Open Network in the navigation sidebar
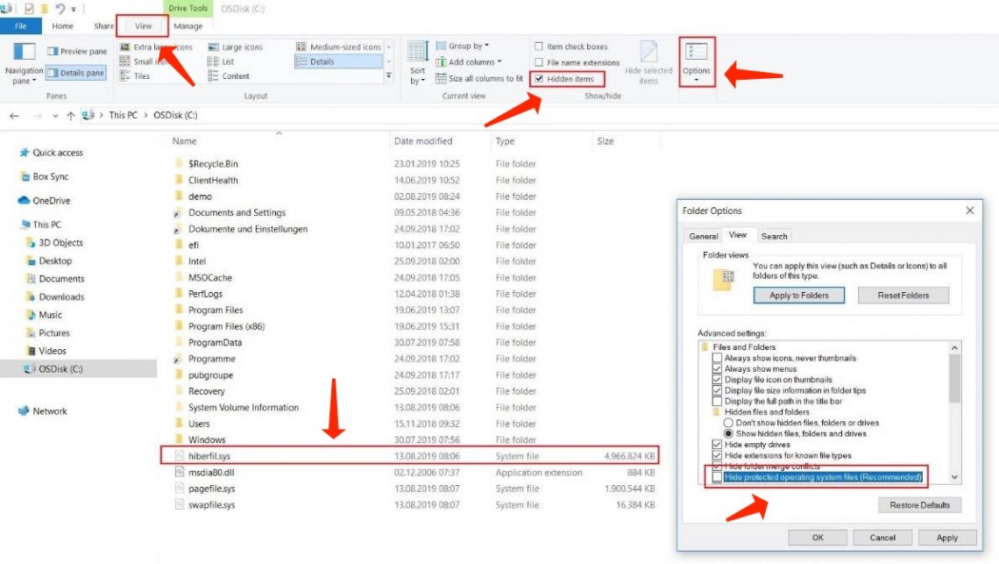This screenshot has width=999, height=564. click(49, 411)
